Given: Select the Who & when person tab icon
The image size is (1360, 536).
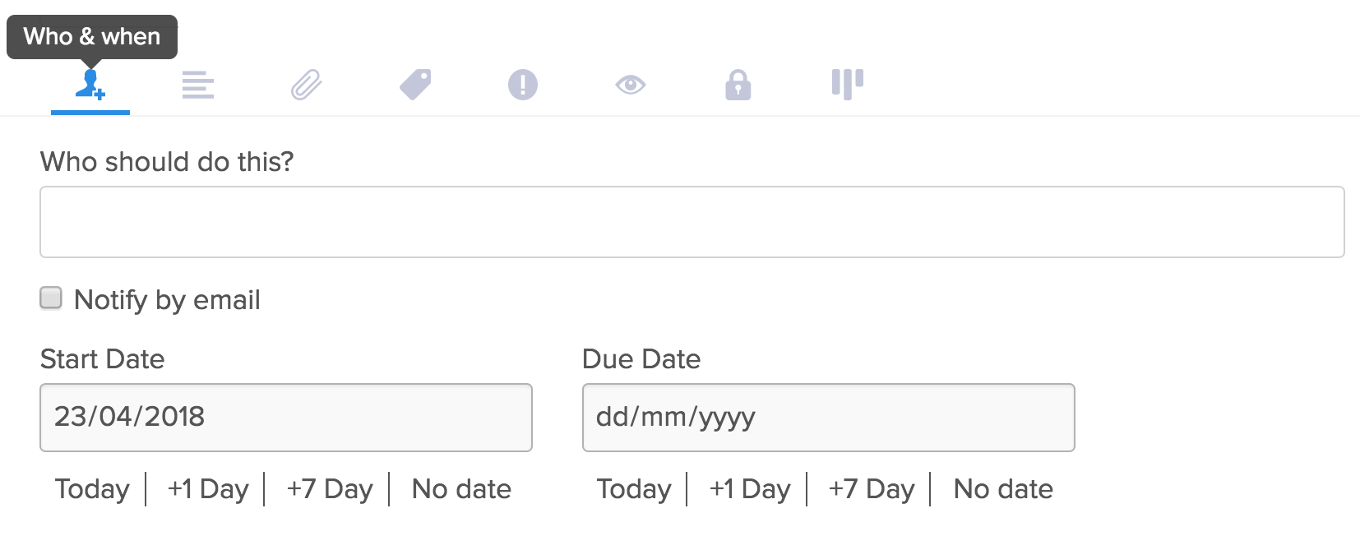Looking at the screenshot, I should click(x=90, y=84).
